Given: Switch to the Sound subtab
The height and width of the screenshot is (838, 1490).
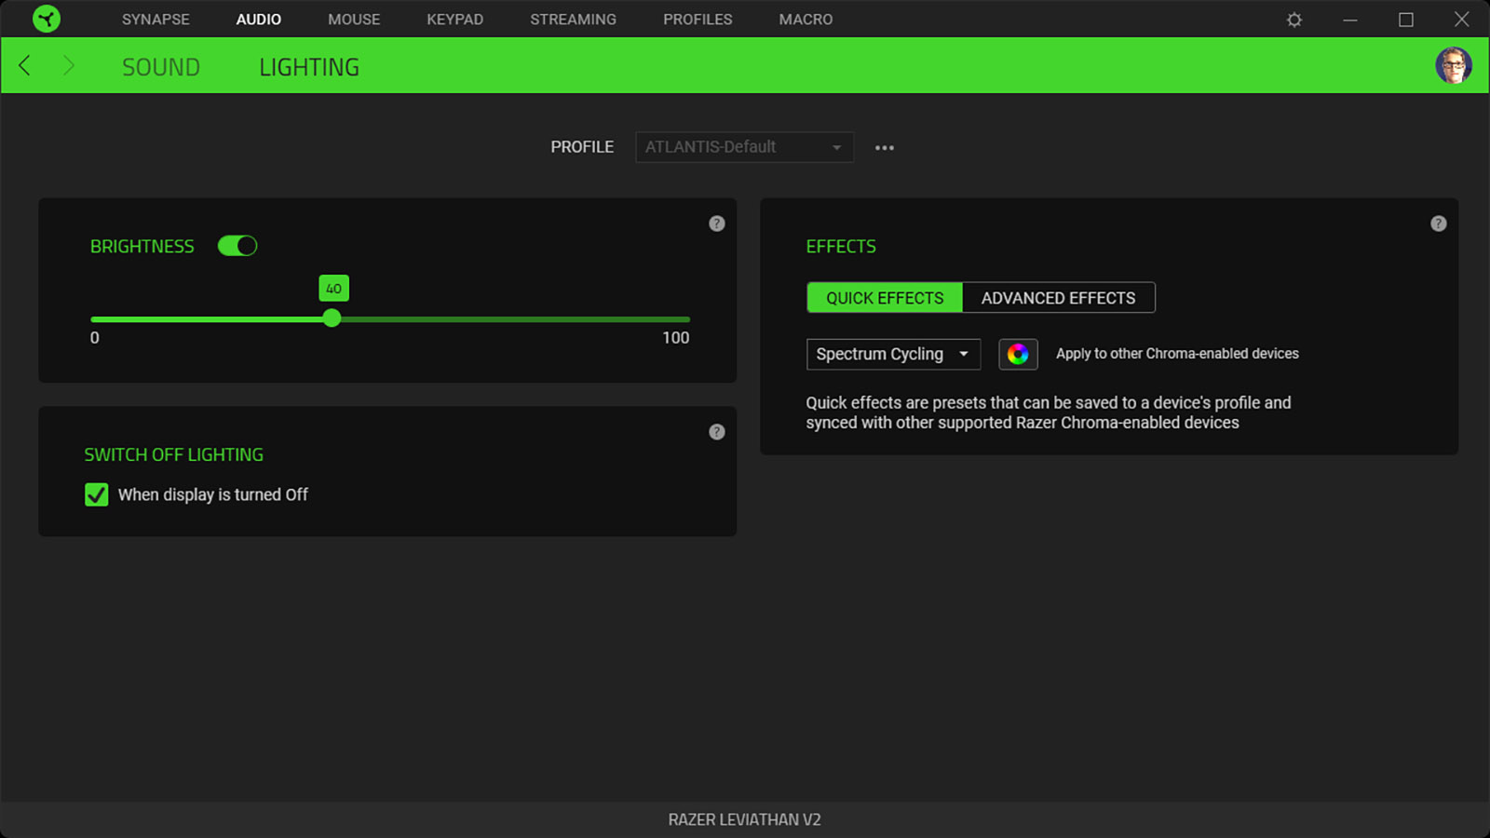Looking at the screenshot, I should tap(161, 67).
